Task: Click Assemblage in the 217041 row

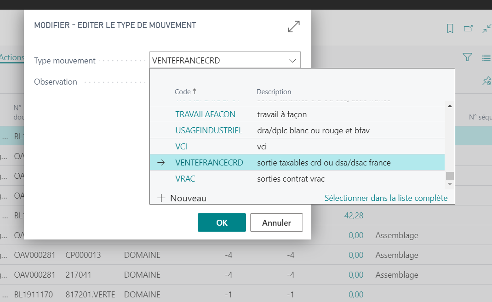Action: [397, 275]
